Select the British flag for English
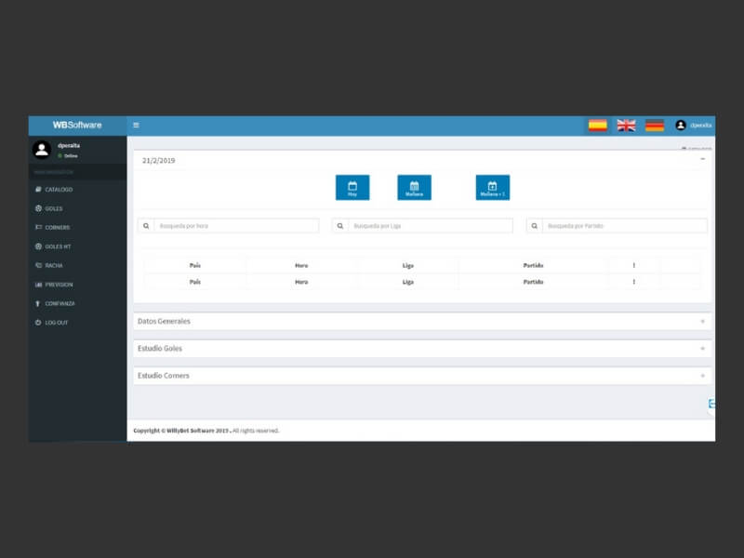Viewport: 744px width, 558px height. pyautogui.click(x=626, y=126)
